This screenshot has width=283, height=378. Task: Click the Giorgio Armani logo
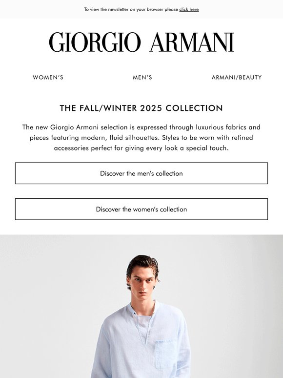141,42
